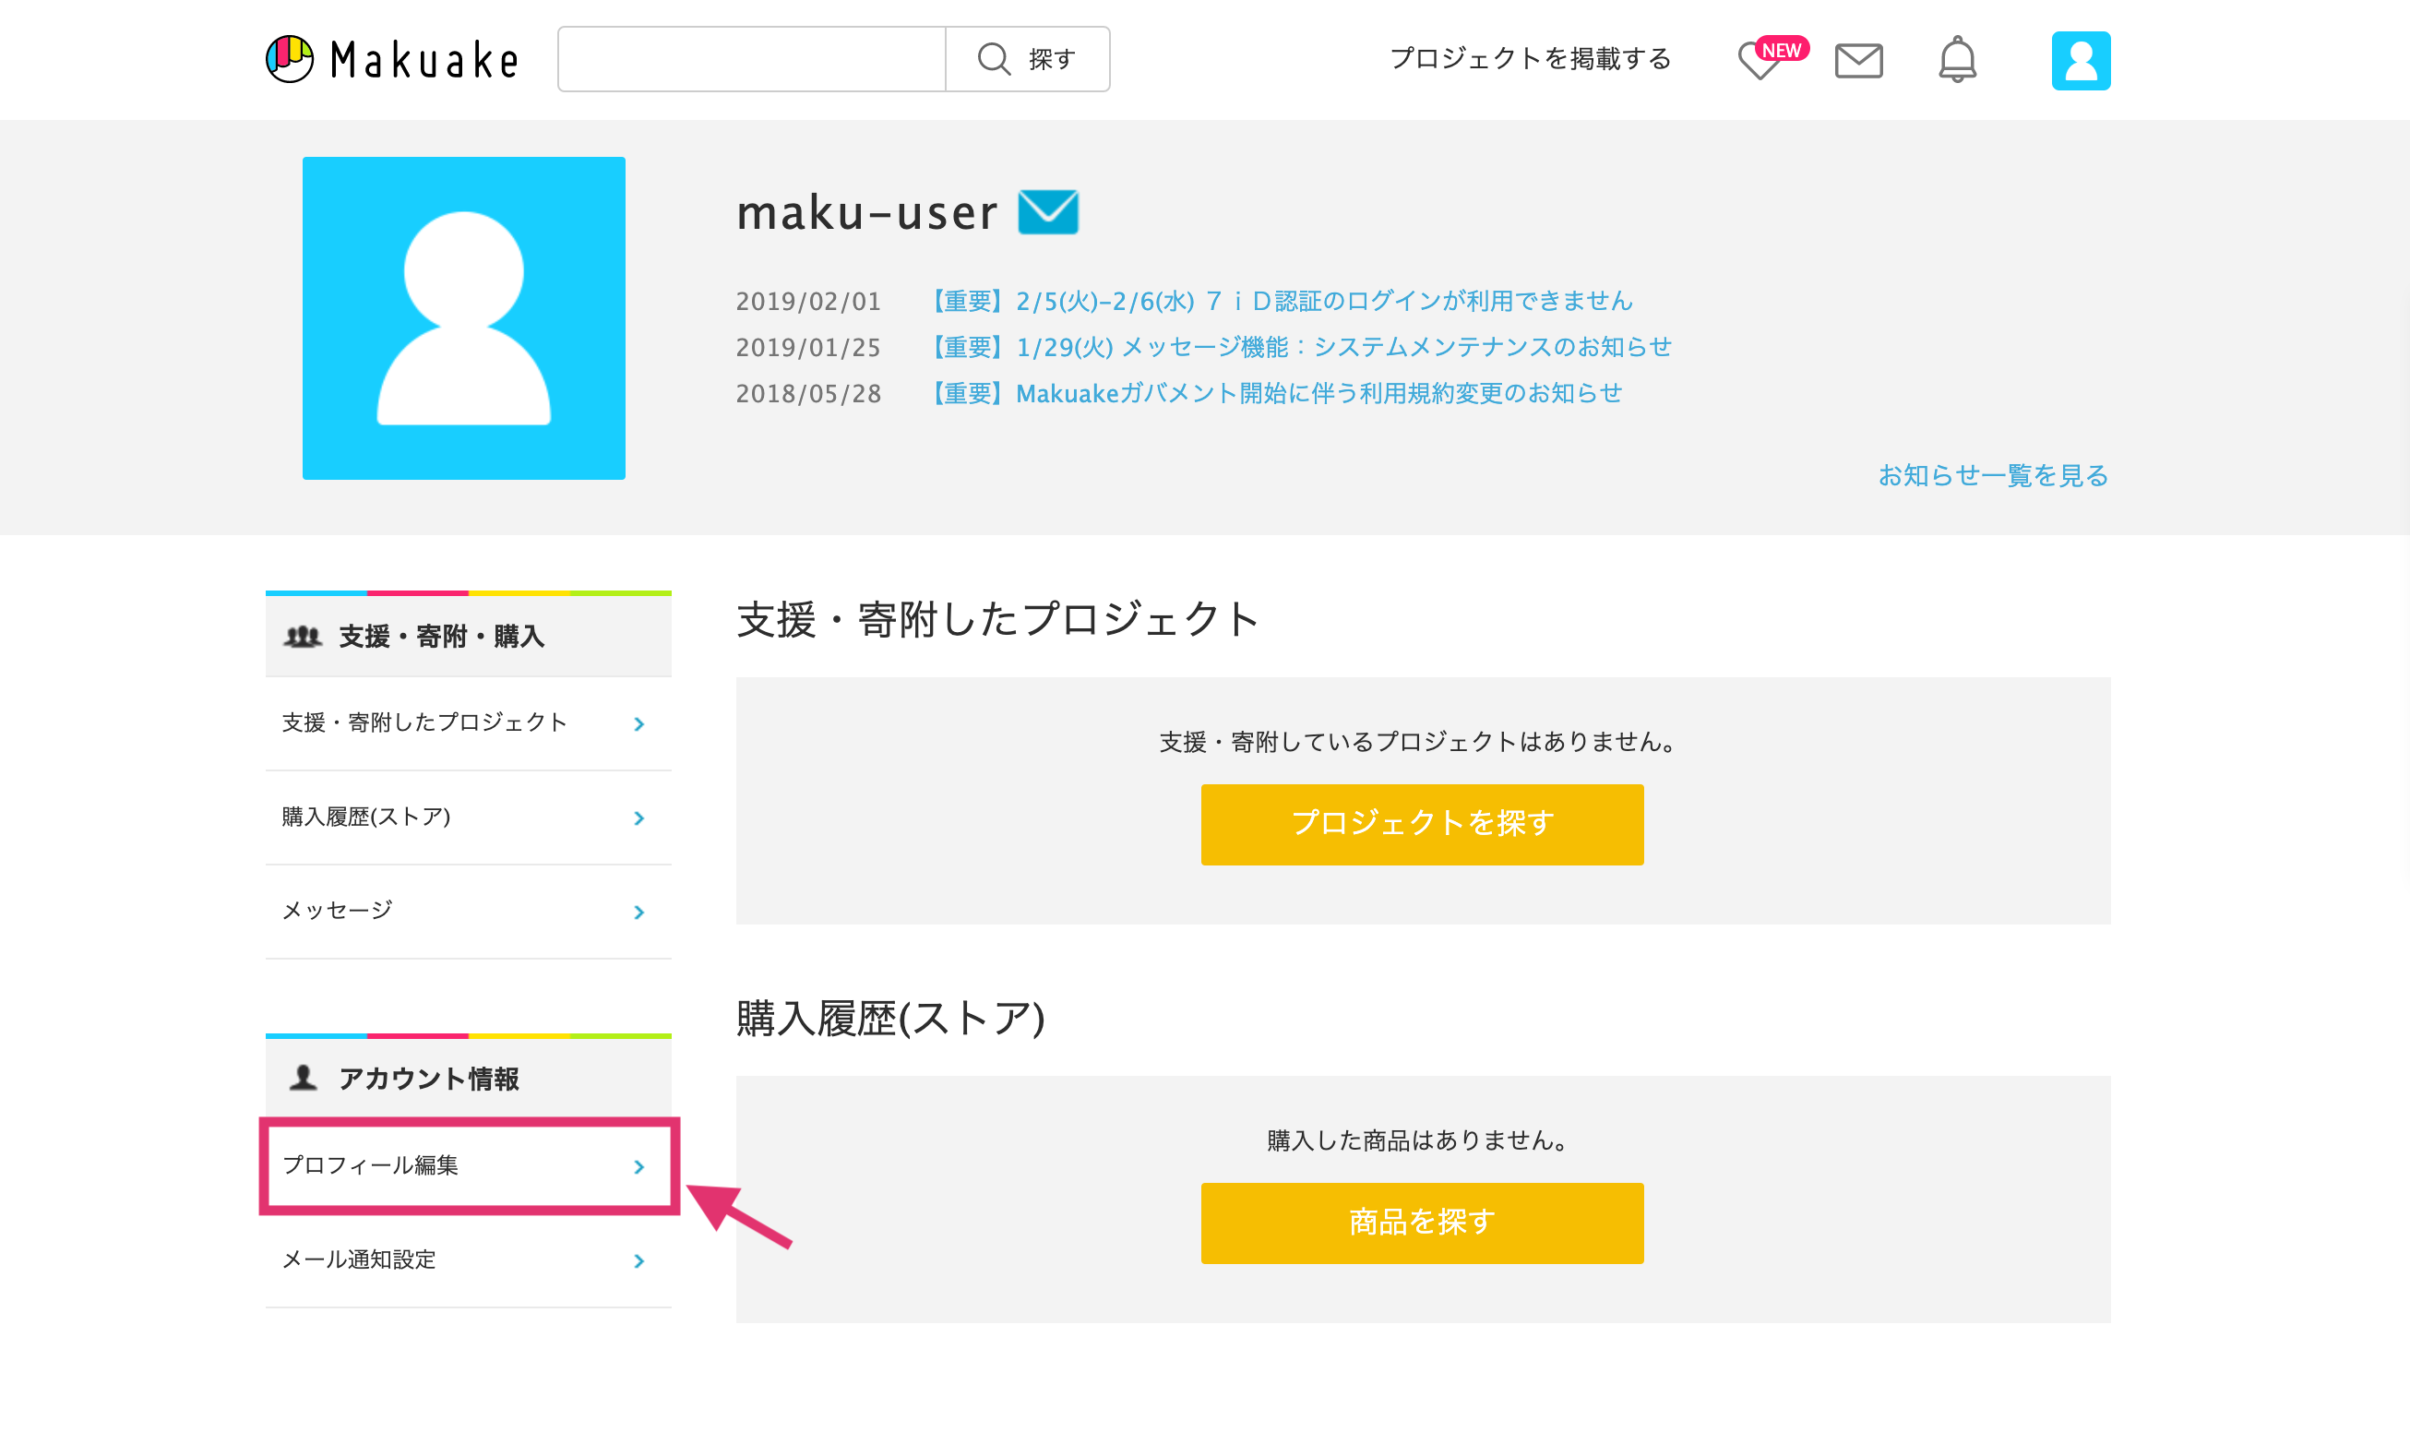
Task: View all notices via お知らせ一覧を見る
Action: (x=1993, y=476)
